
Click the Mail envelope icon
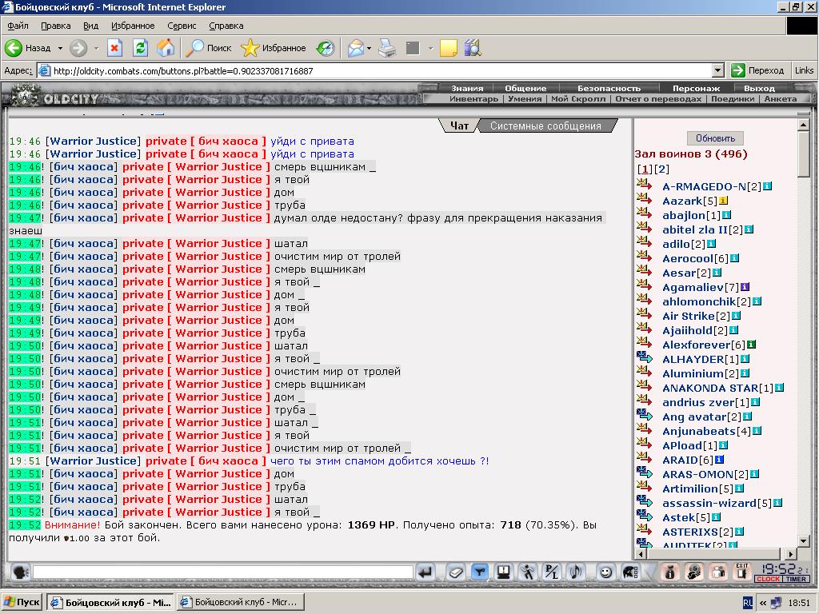coord(355,48)
